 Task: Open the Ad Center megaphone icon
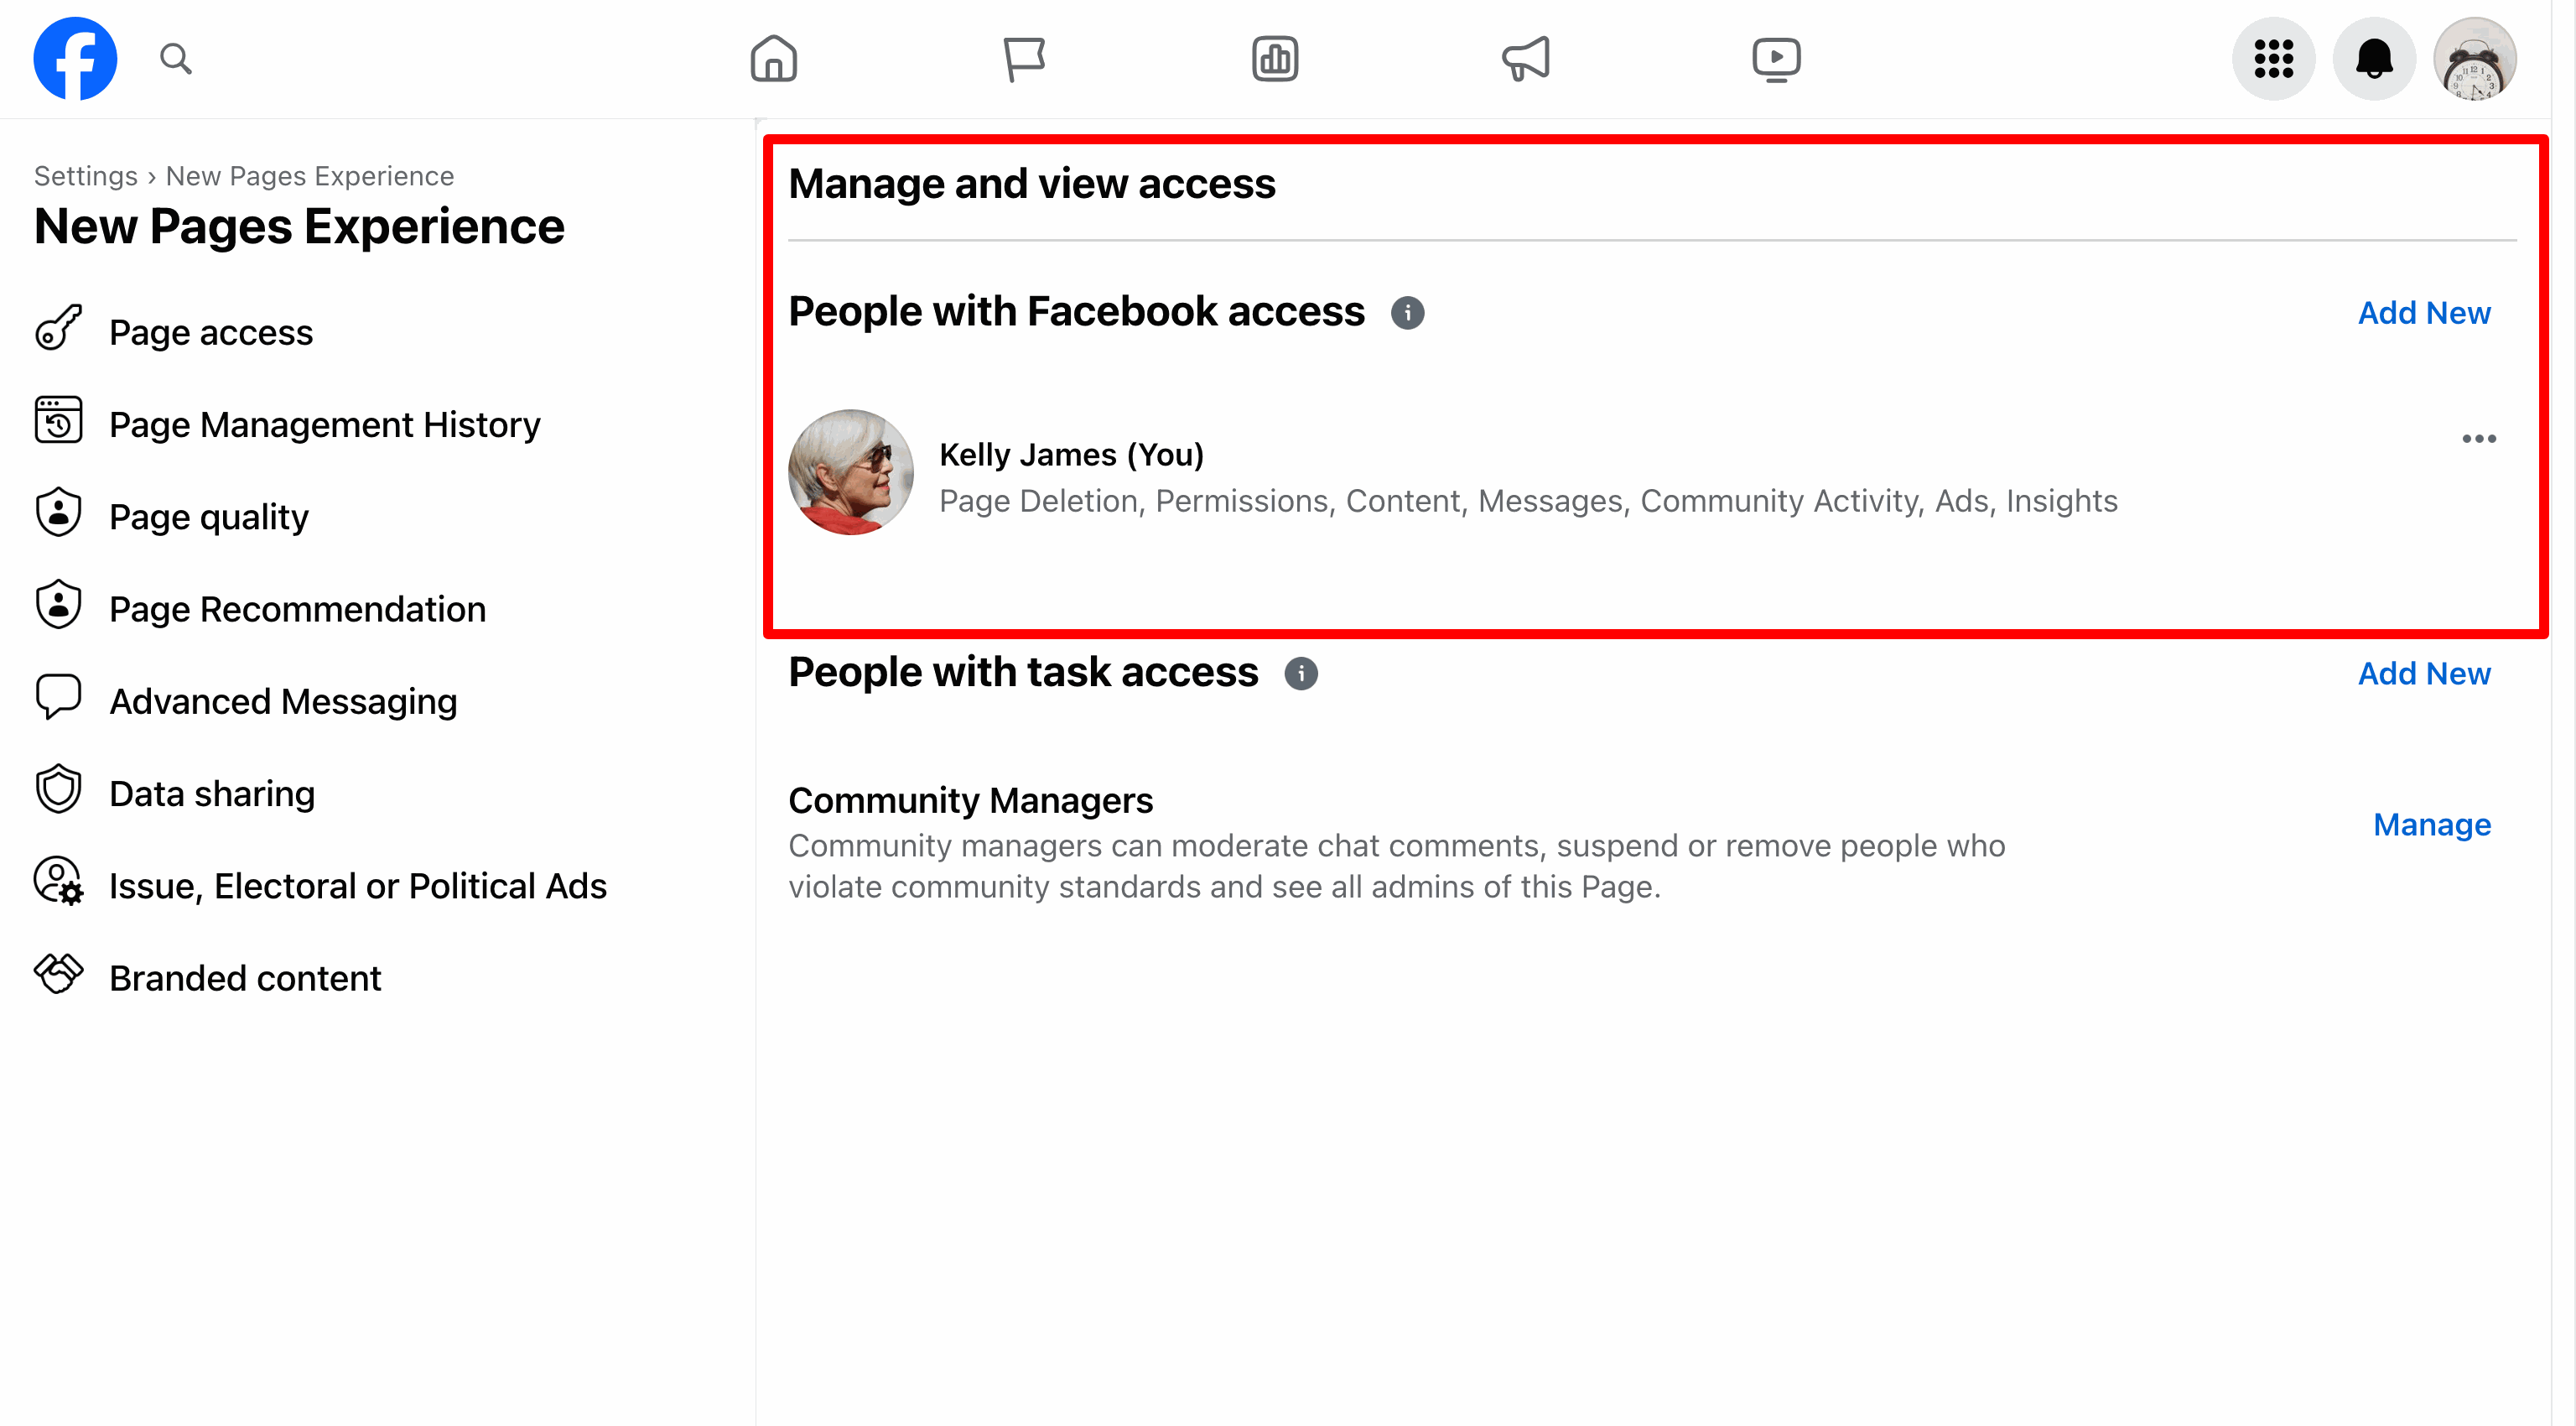coord(1526,59)
